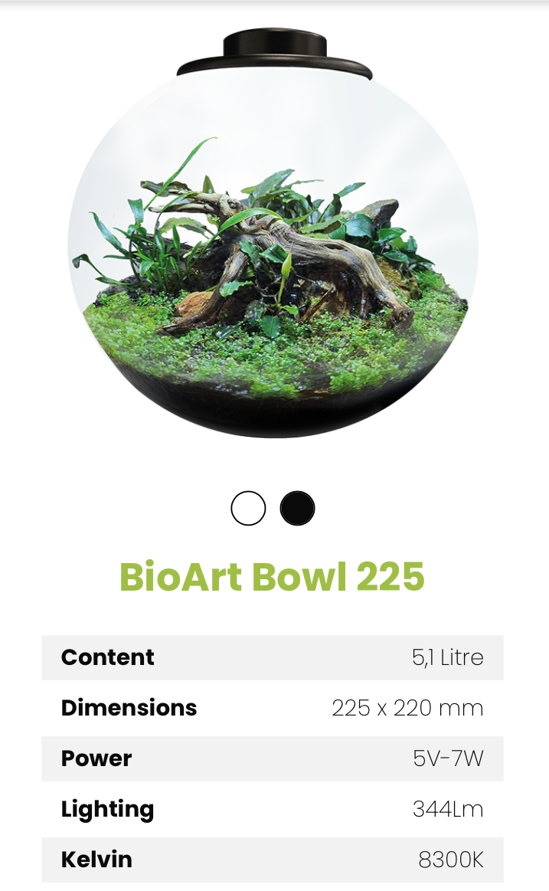Click the dark substrate at the bowl's bottom
The width and height of the screenshot is (549, 891).
tap(274, 414)
